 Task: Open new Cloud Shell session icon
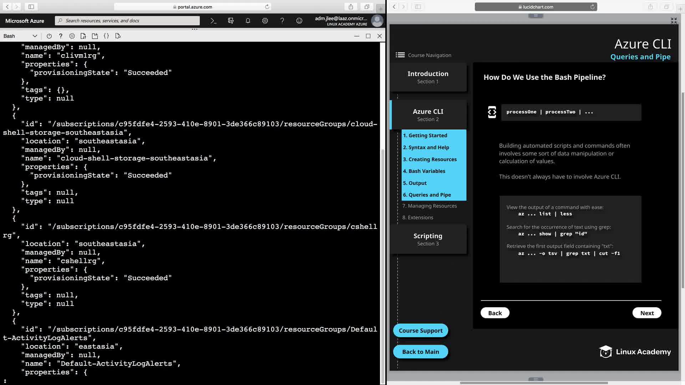click(x=95, y=36)
